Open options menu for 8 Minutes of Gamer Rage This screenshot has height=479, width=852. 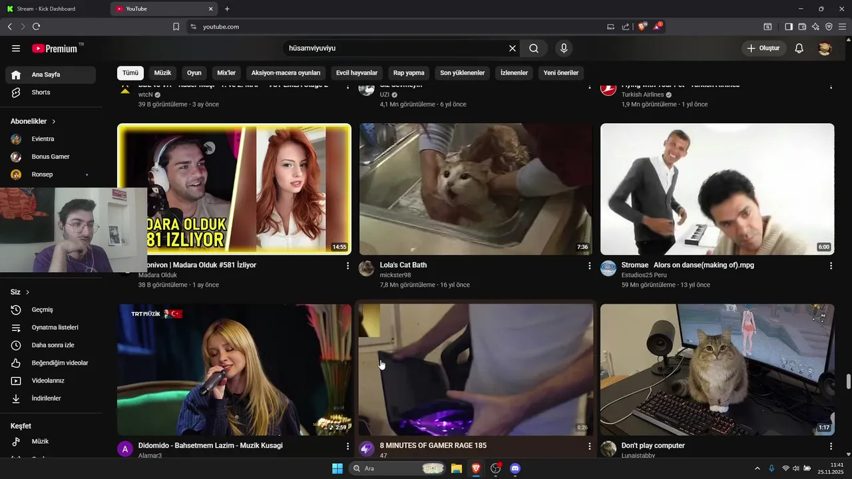(589, 446)
